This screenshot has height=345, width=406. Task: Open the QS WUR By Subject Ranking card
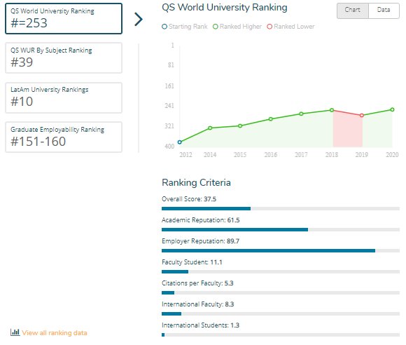[x=64, y=57]
